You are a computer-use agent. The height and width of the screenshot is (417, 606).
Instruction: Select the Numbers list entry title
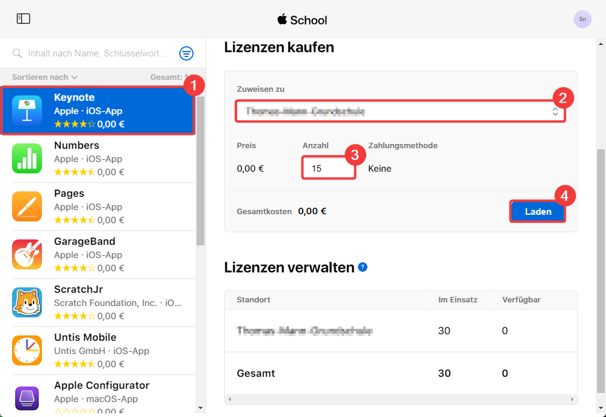pyautogui.click(x=77, y=145)
